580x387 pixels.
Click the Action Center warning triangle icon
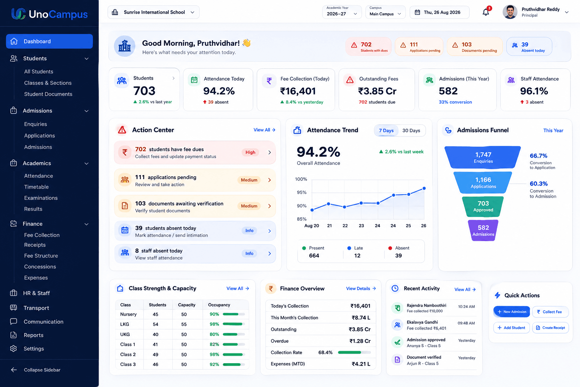click(x=122, y=130)
